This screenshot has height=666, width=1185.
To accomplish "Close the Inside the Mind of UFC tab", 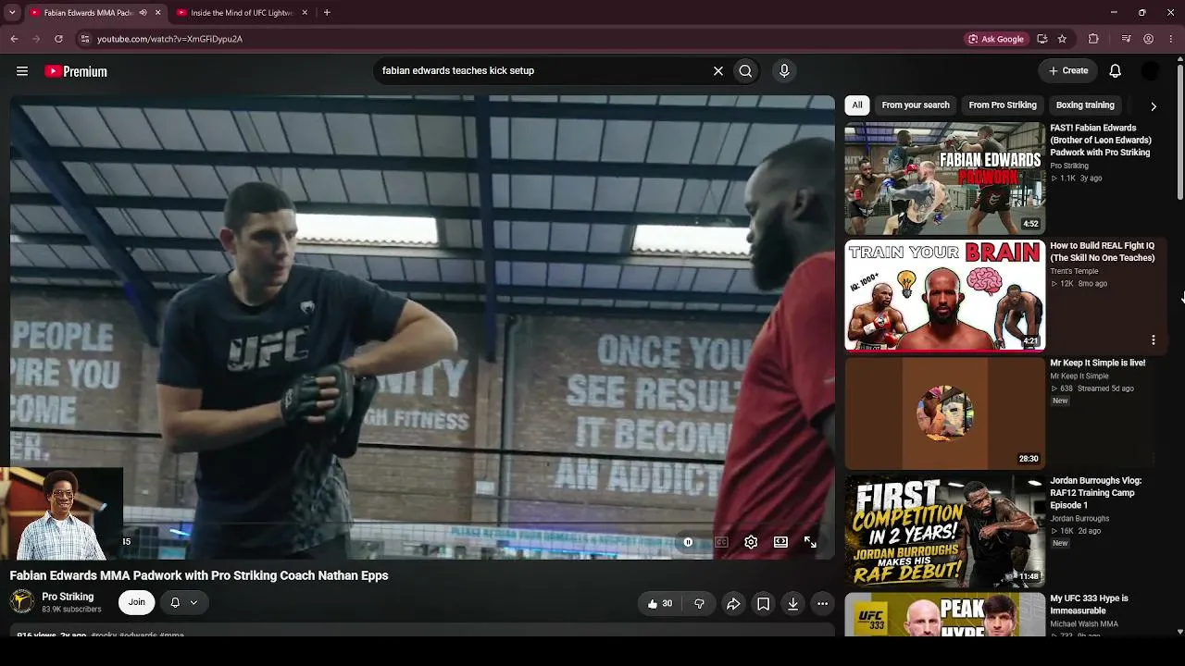I will [305, 13].
